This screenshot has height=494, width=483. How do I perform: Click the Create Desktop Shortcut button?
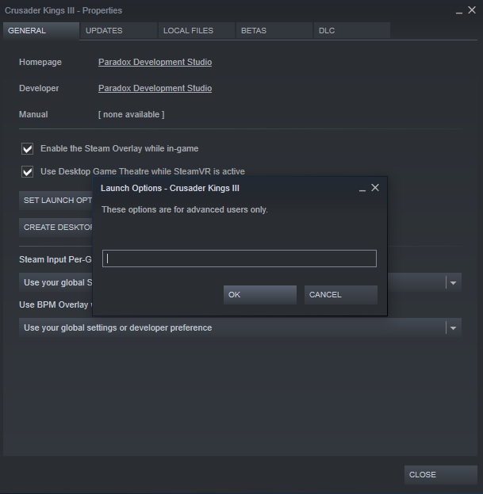(57, 227)
